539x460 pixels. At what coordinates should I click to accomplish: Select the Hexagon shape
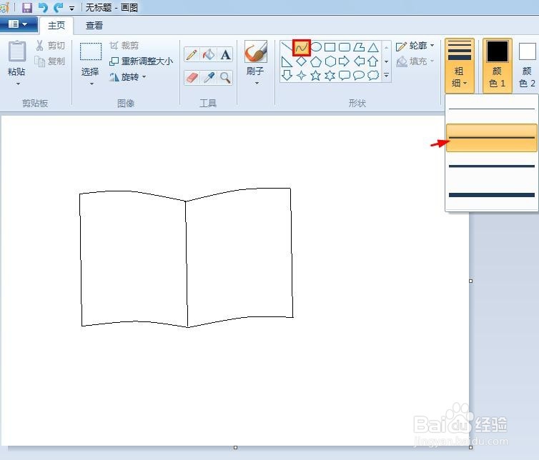[x=330, y=61]
